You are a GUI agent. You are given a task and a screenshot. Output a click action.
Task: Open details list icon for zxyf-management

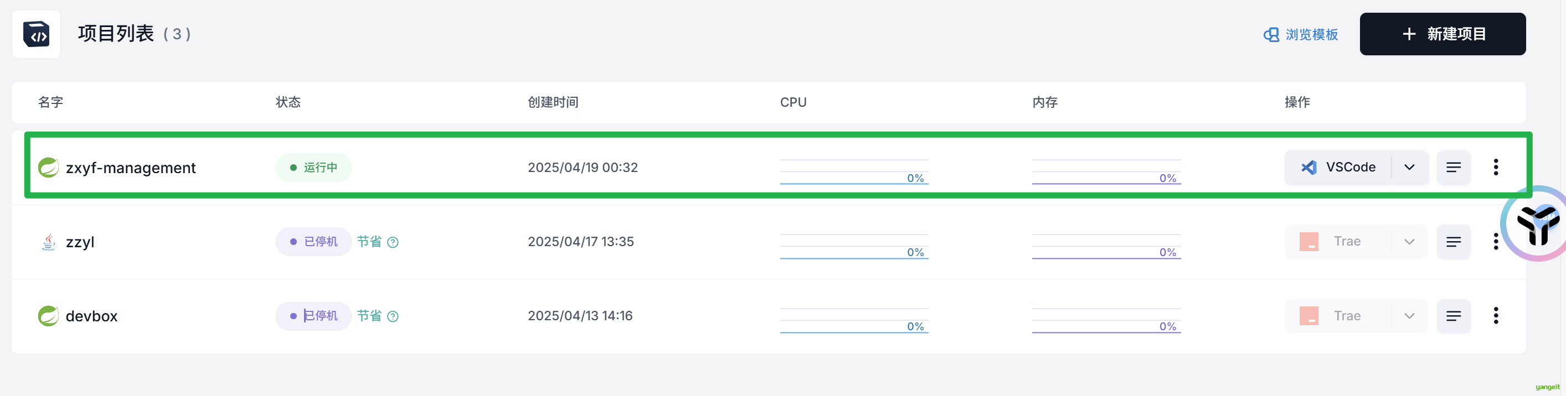pos(1453,167)
